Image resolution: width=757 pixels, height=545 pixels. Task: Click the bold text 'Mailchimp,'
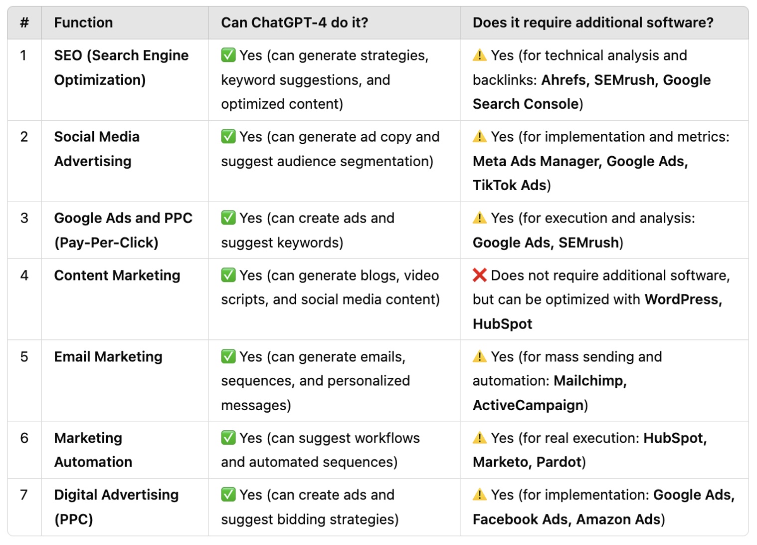(590, 381)
